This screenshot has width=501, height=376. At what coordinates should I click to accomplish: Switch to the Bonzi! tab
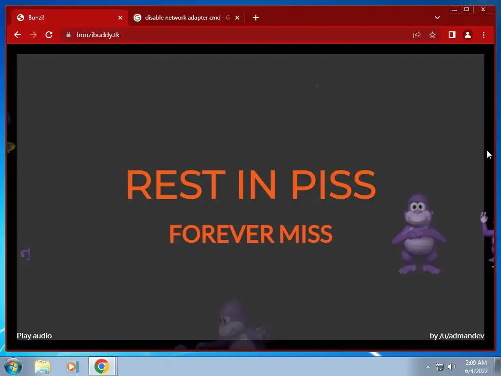(x=69, y=18)
